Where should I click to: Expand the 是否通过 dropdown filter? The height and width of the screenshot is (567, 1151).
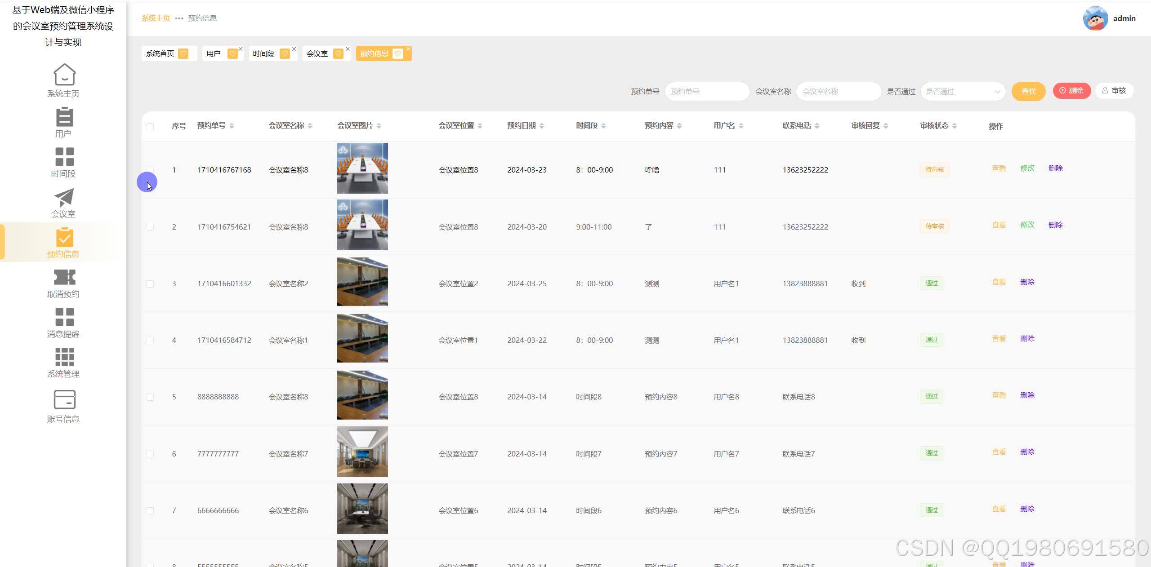click(x=963, y=92)
